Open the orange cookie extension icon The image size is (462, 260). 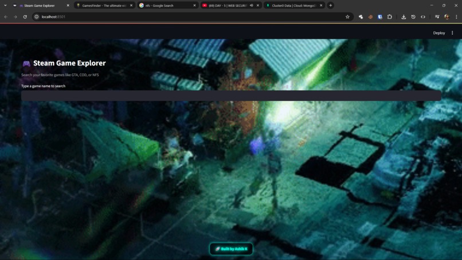[370, 17]
